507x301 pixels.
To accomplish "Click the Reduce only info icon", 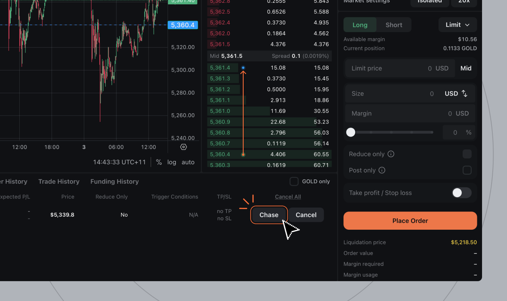I will coord(391,154).
